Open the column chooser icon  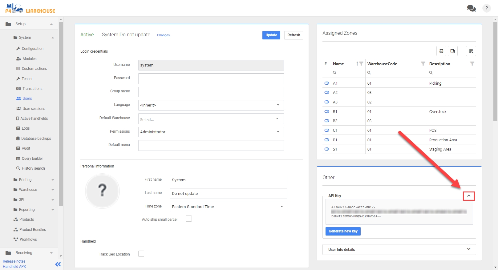click(x=453, y=51)
